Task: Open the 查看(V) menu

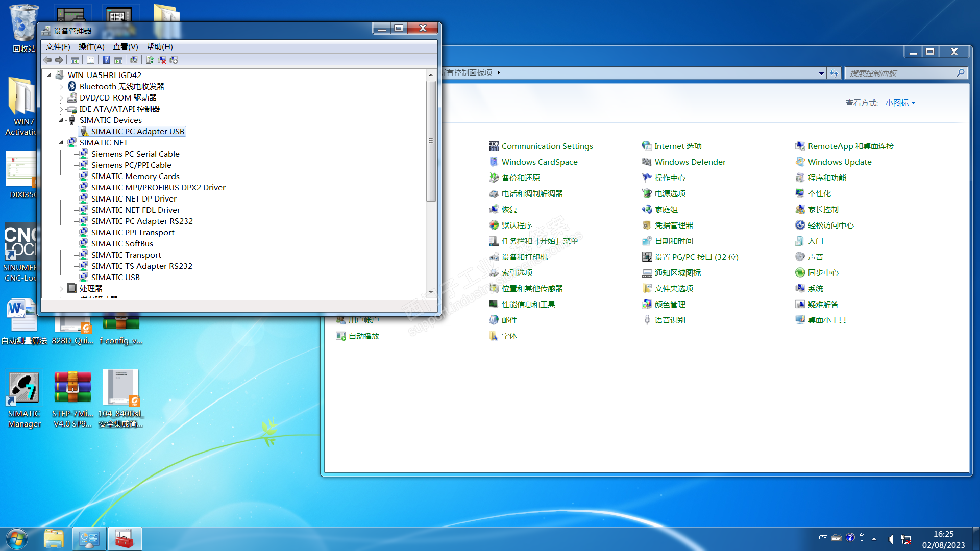Action: point(125,46)
